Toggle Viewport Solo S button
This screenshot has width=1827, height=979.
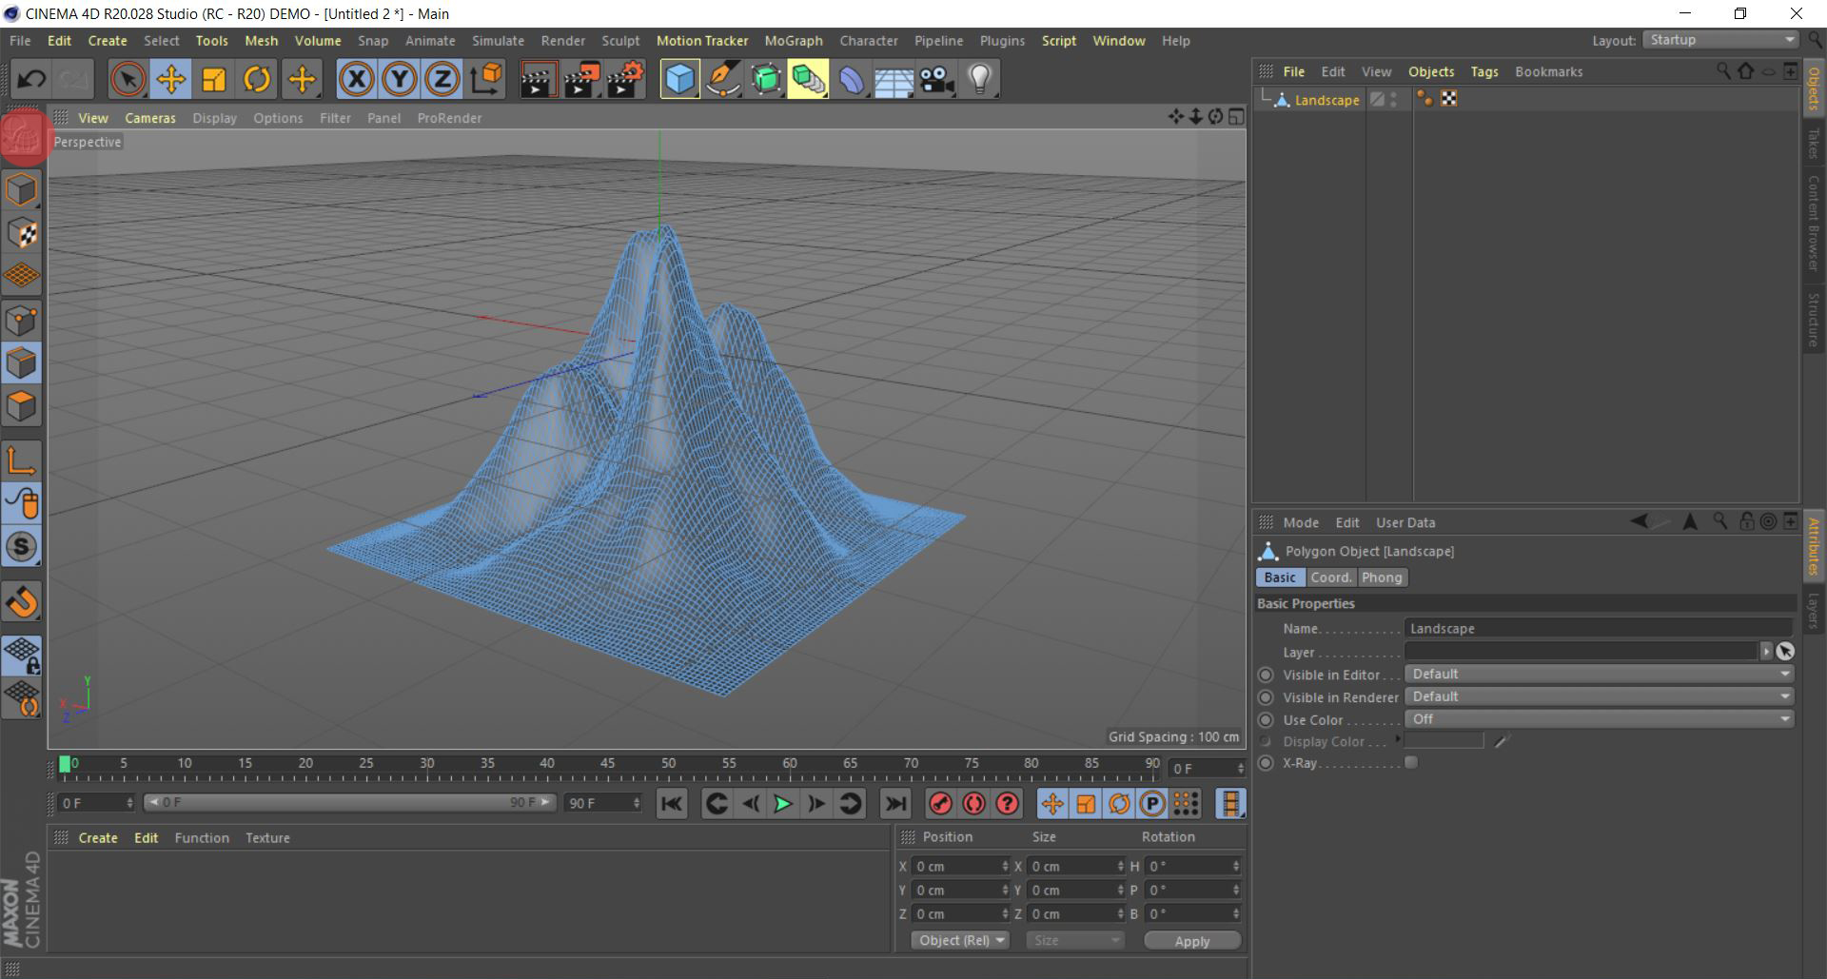click(x=22, y=547)
